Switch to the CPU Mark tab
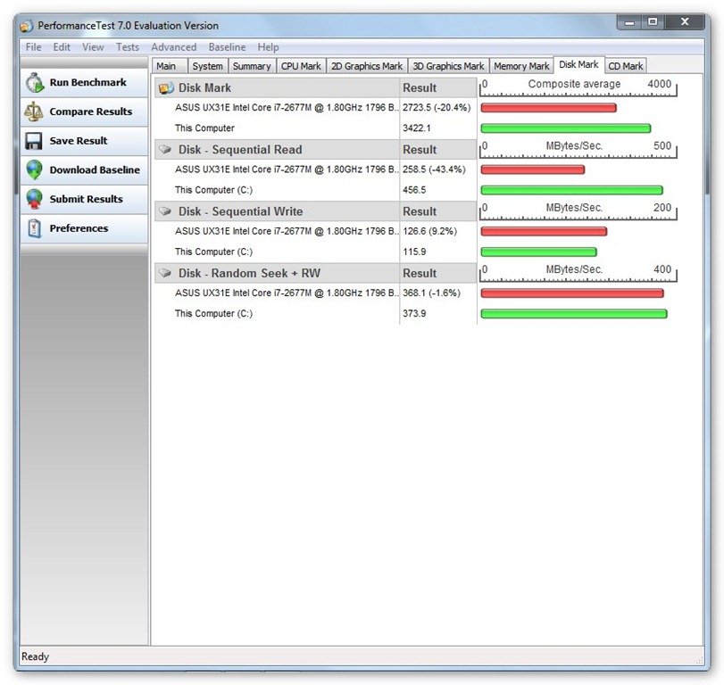The image size is (724, 685). click(301, 66)
